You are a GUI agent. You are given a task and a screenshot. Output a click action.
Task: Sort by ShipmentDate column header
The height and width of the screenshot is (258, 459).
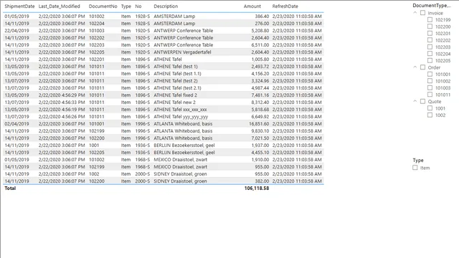(19, 6)
